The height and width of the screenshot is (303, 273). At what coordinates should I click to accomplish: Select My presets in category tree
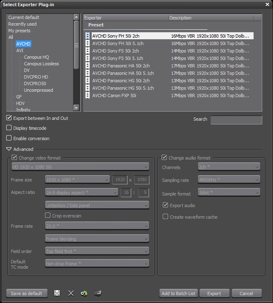pos(19,31)
